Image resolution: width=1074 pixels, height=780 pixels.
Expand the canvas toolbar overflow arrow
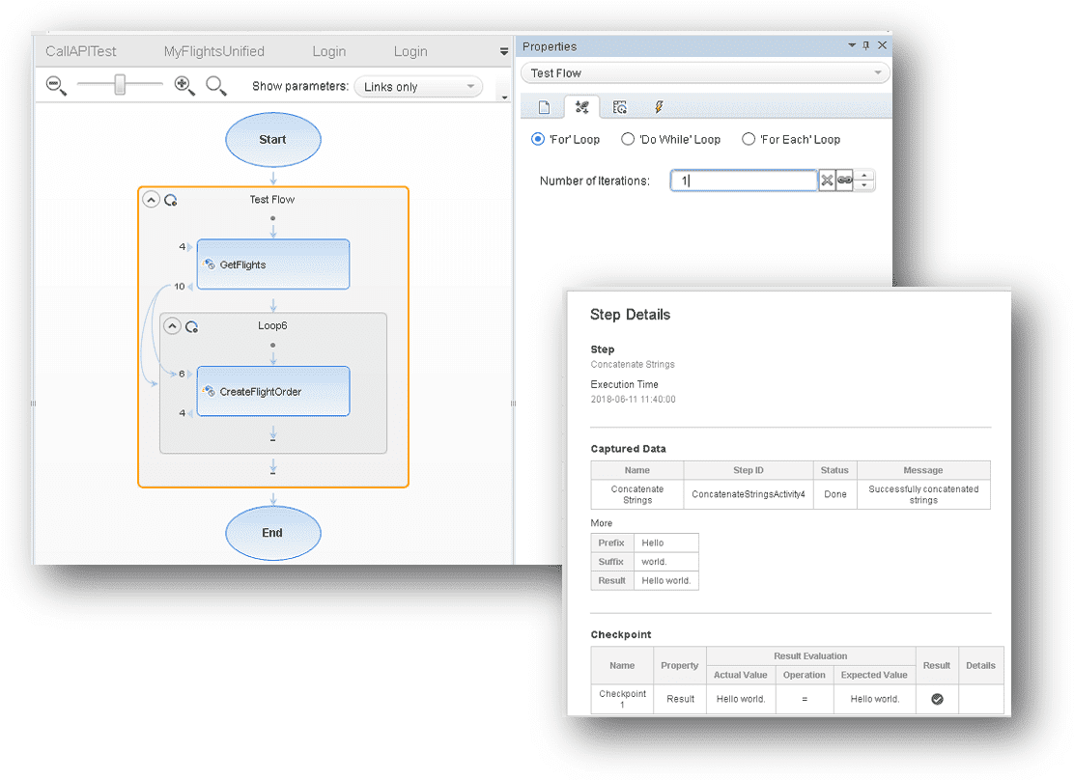[x=505, y=97]
